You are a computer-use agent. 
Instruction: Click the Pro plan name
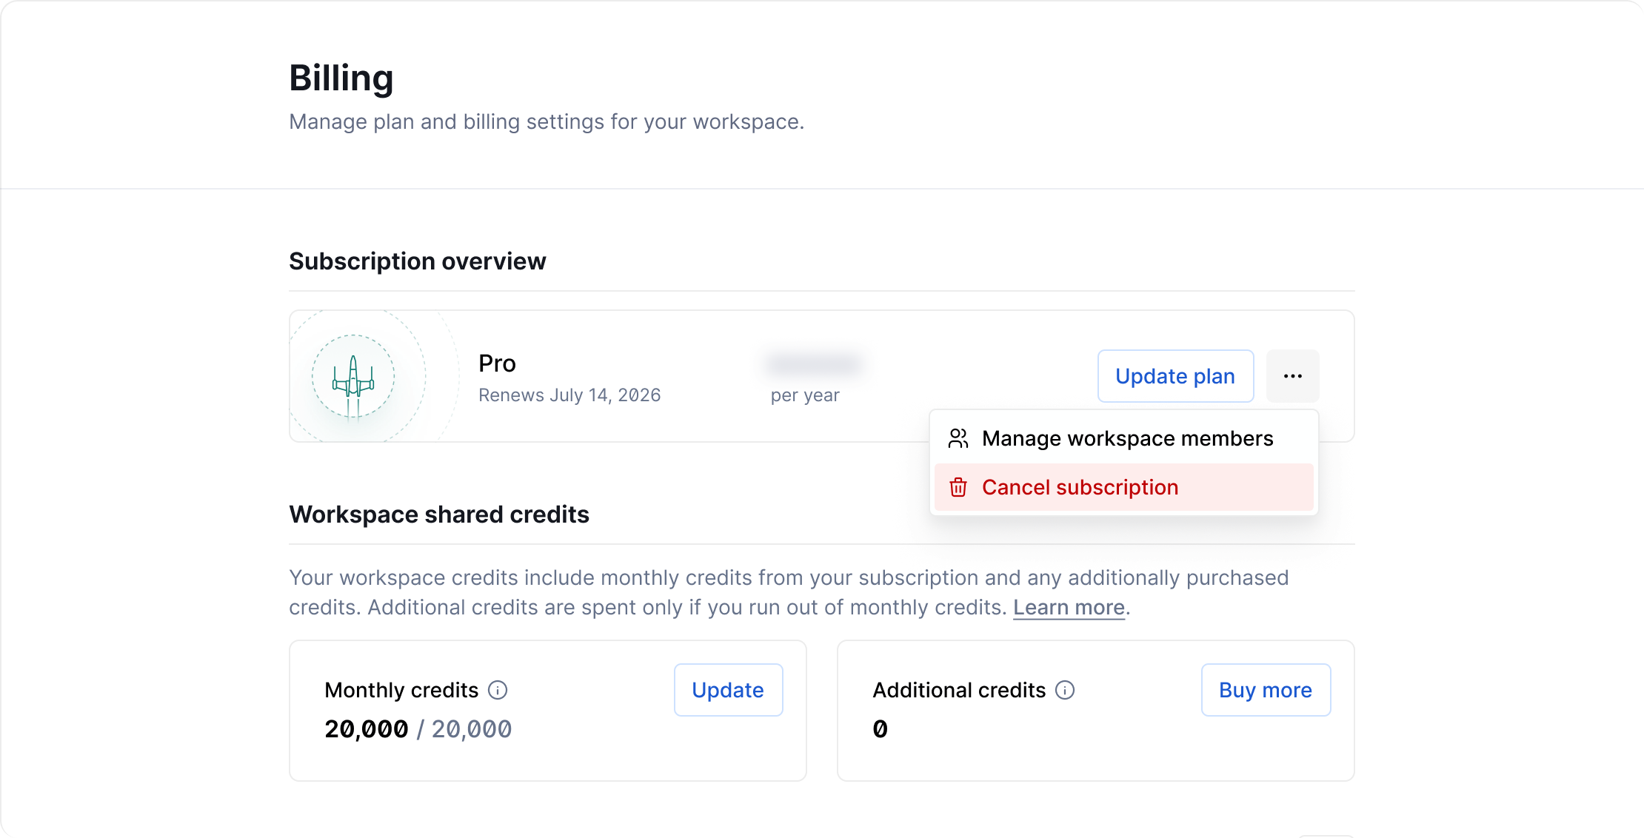tap(497, 363)
